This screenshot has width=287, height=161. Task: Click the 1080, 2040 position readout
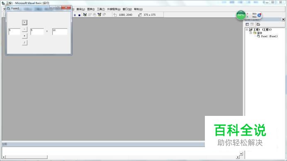[125, 15]
